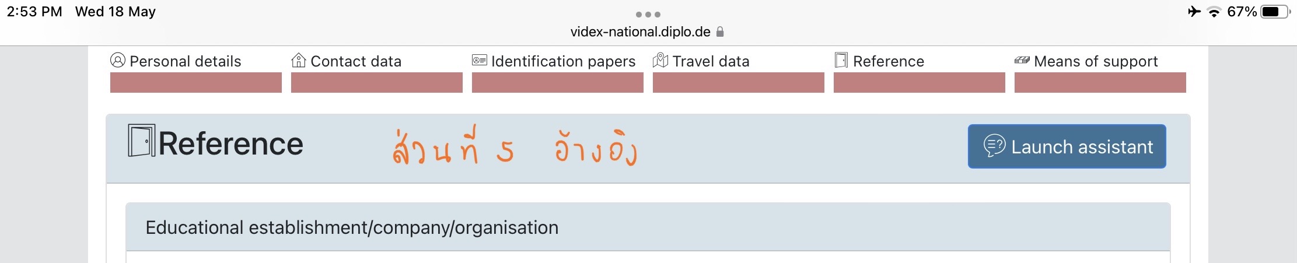The height and width of the screenshot is (263, 1297).
Task: Click the Identification papers ID card icon
Action: [480, 60]
